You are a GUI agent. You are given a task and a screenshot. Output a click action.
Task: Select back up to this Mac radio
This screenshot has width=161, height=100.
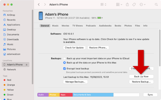(64, 63)
